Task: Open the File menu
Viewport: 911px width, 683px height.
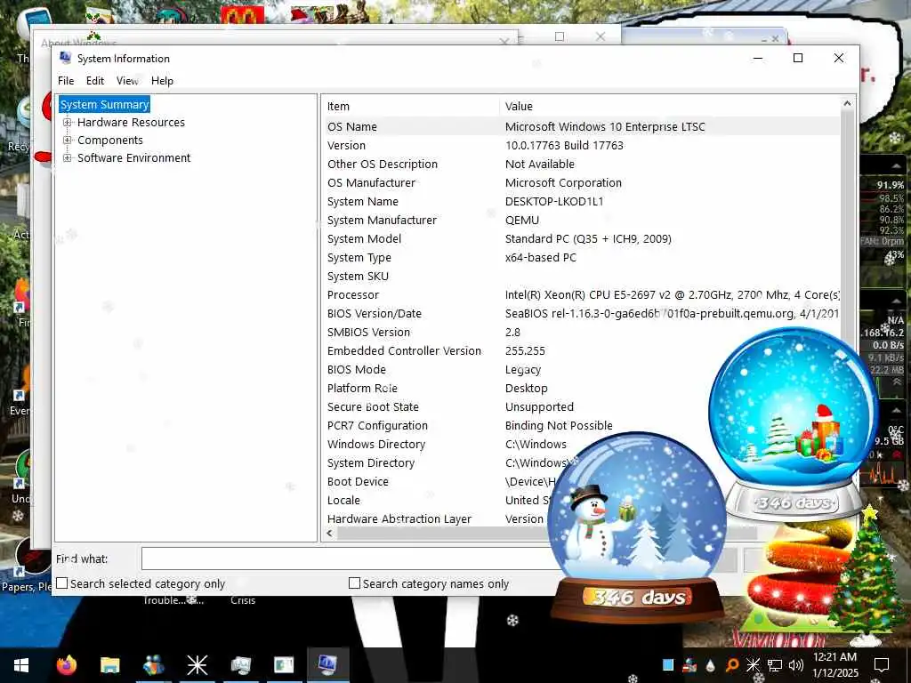Action: (66, 81)
